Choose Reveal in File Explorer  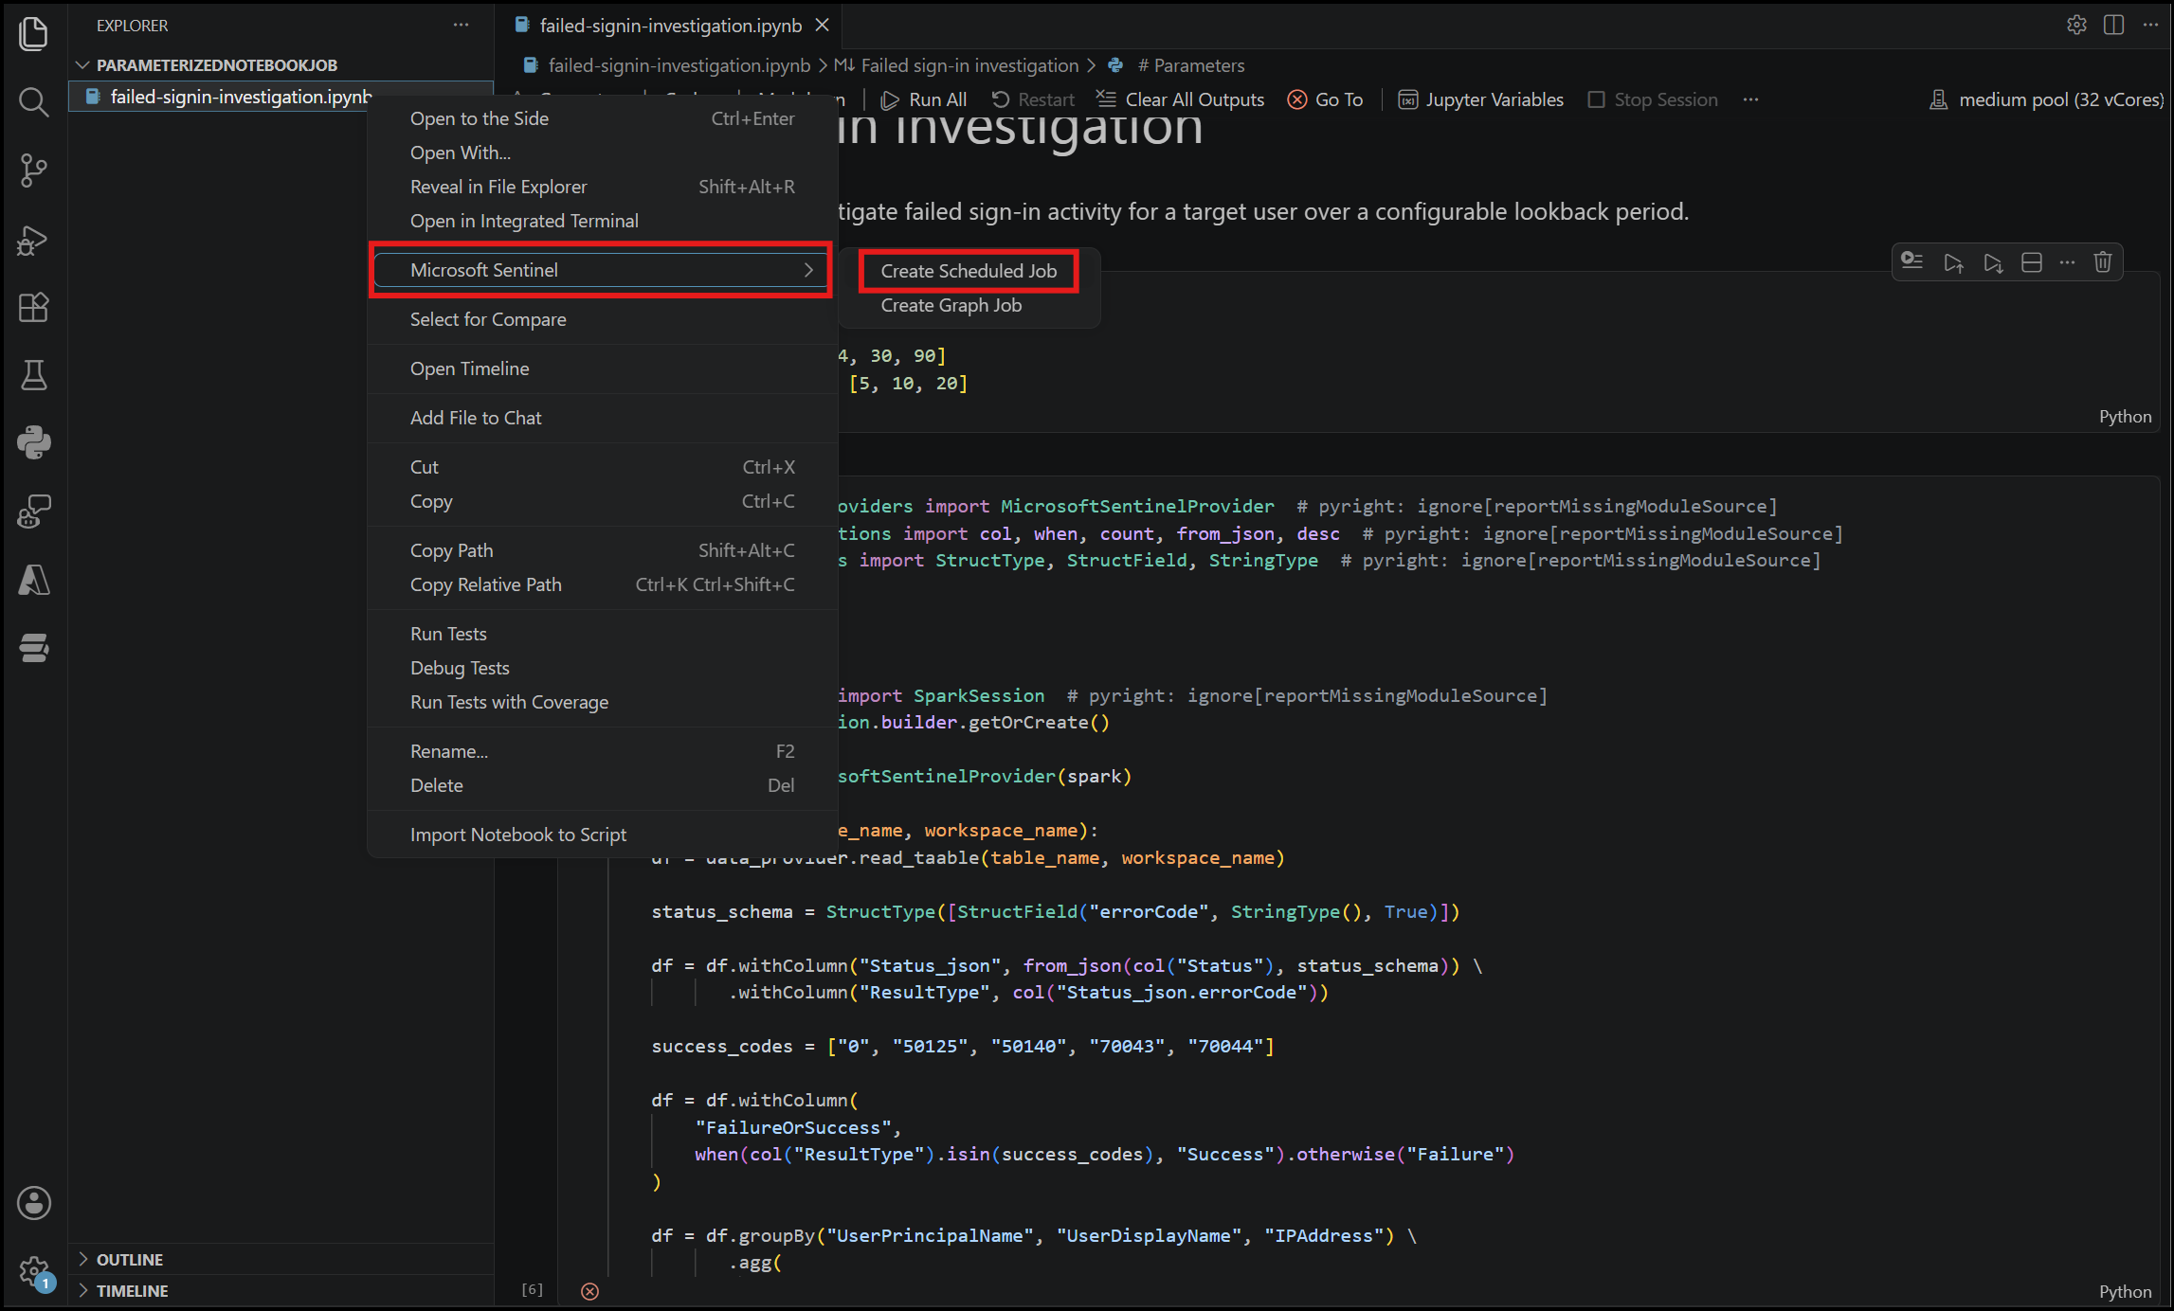pyautogui.click(x=602, y=187)
